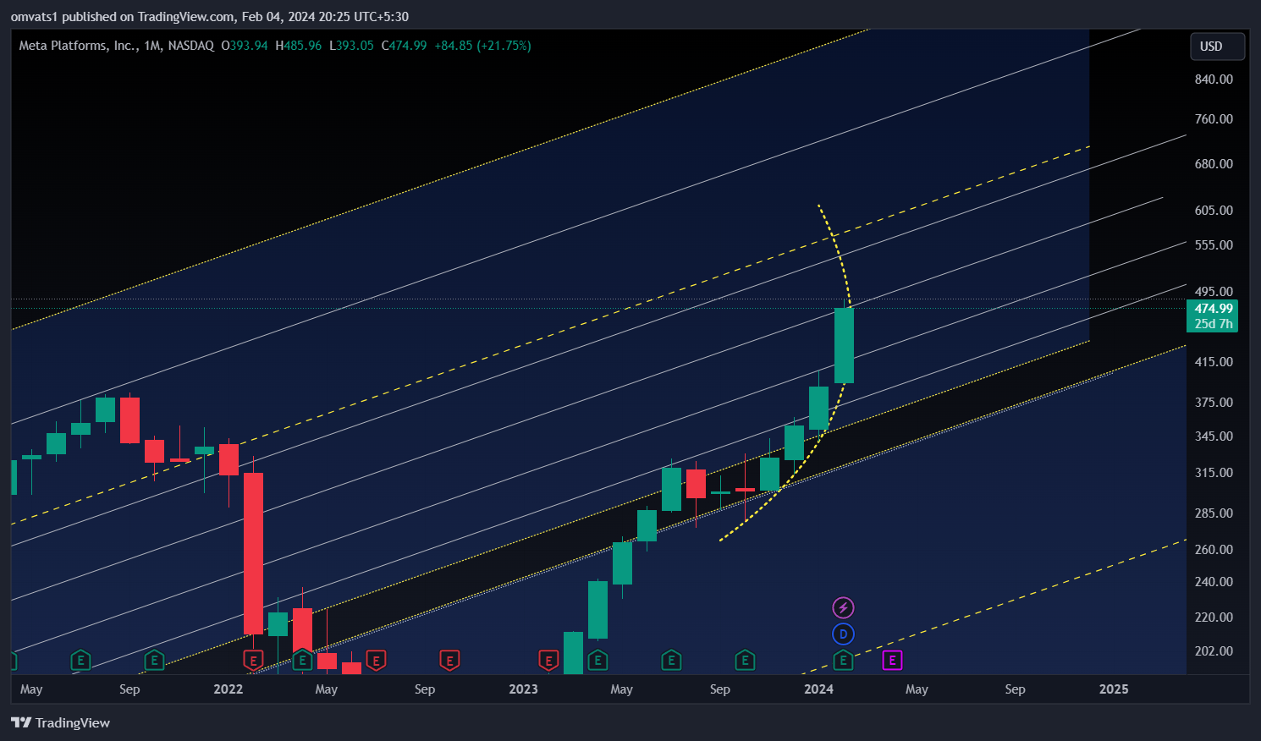Open the green earnings marker at February 2024

(x=843, y=660)
